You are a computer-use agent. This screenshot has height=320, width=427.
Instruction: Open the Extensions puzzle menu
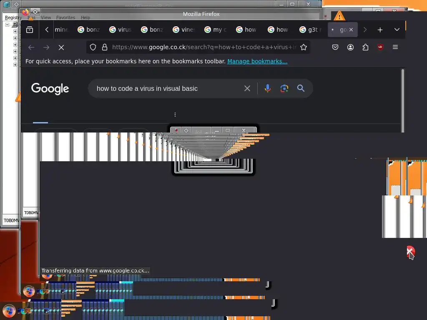tap(365, 47)
